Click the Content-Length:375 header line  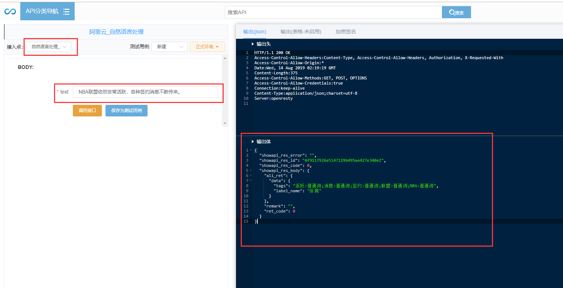click(x=276, y=73)
